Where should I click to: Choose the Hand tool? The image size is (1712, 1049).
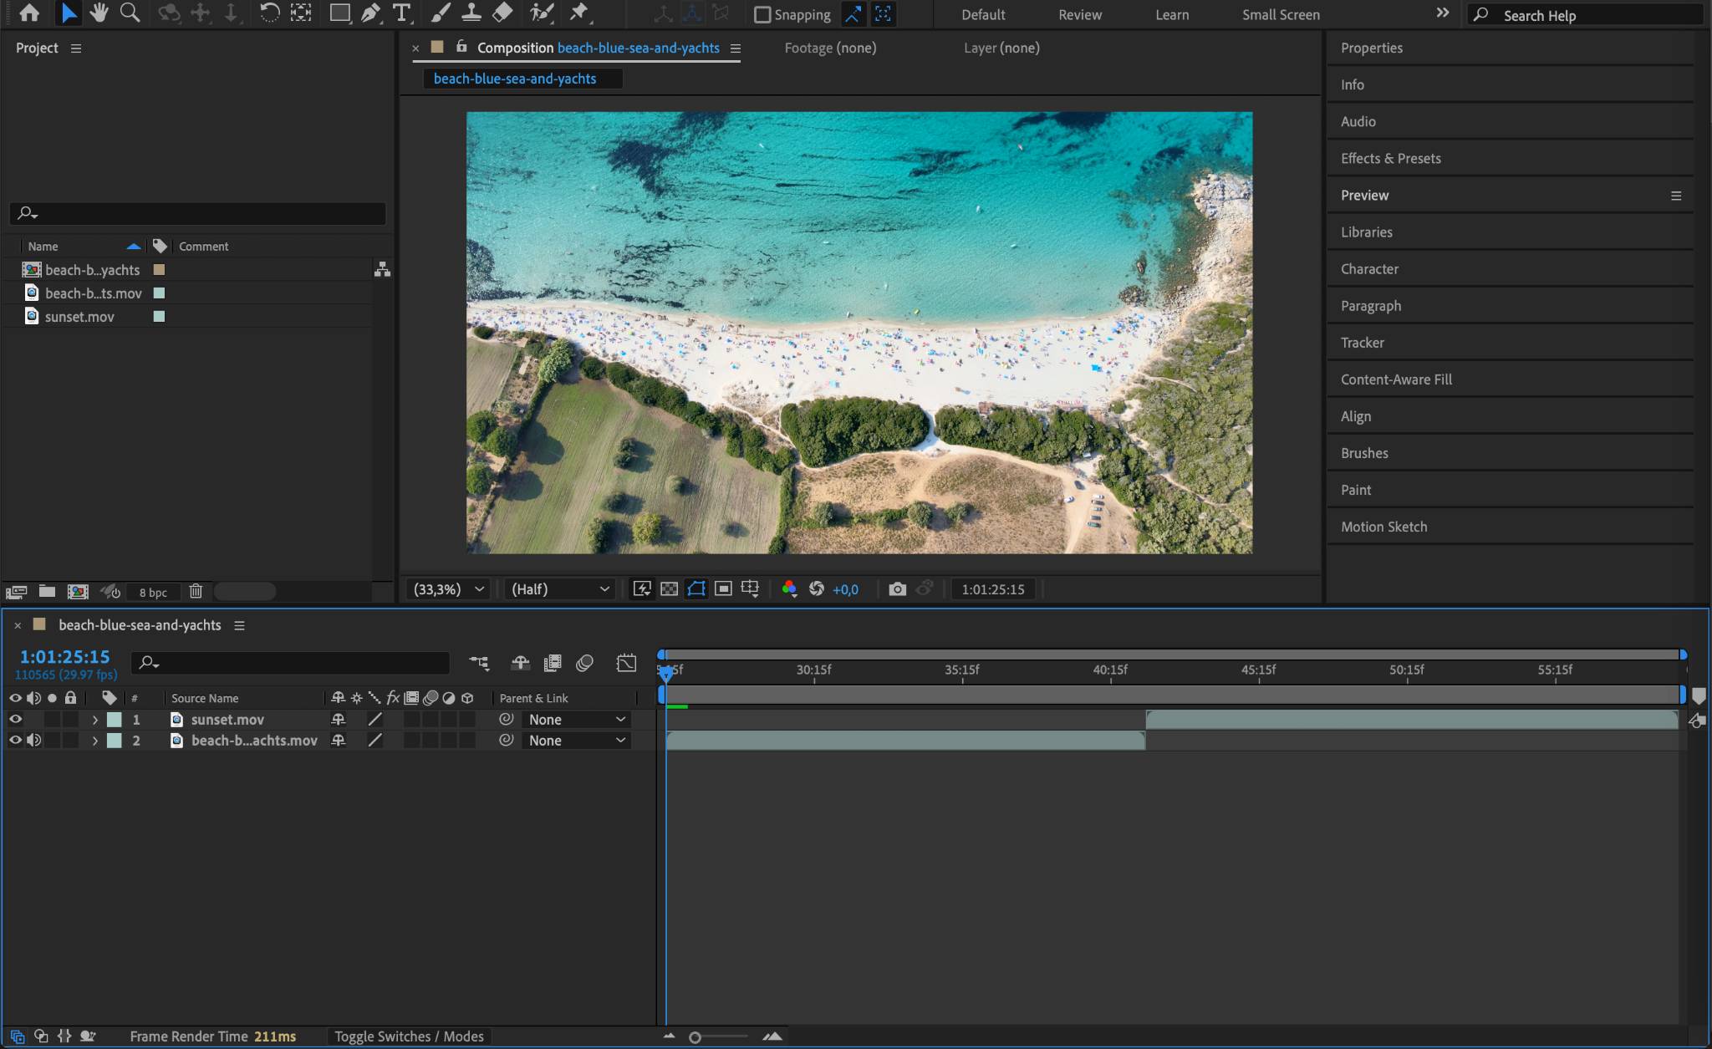99,13
